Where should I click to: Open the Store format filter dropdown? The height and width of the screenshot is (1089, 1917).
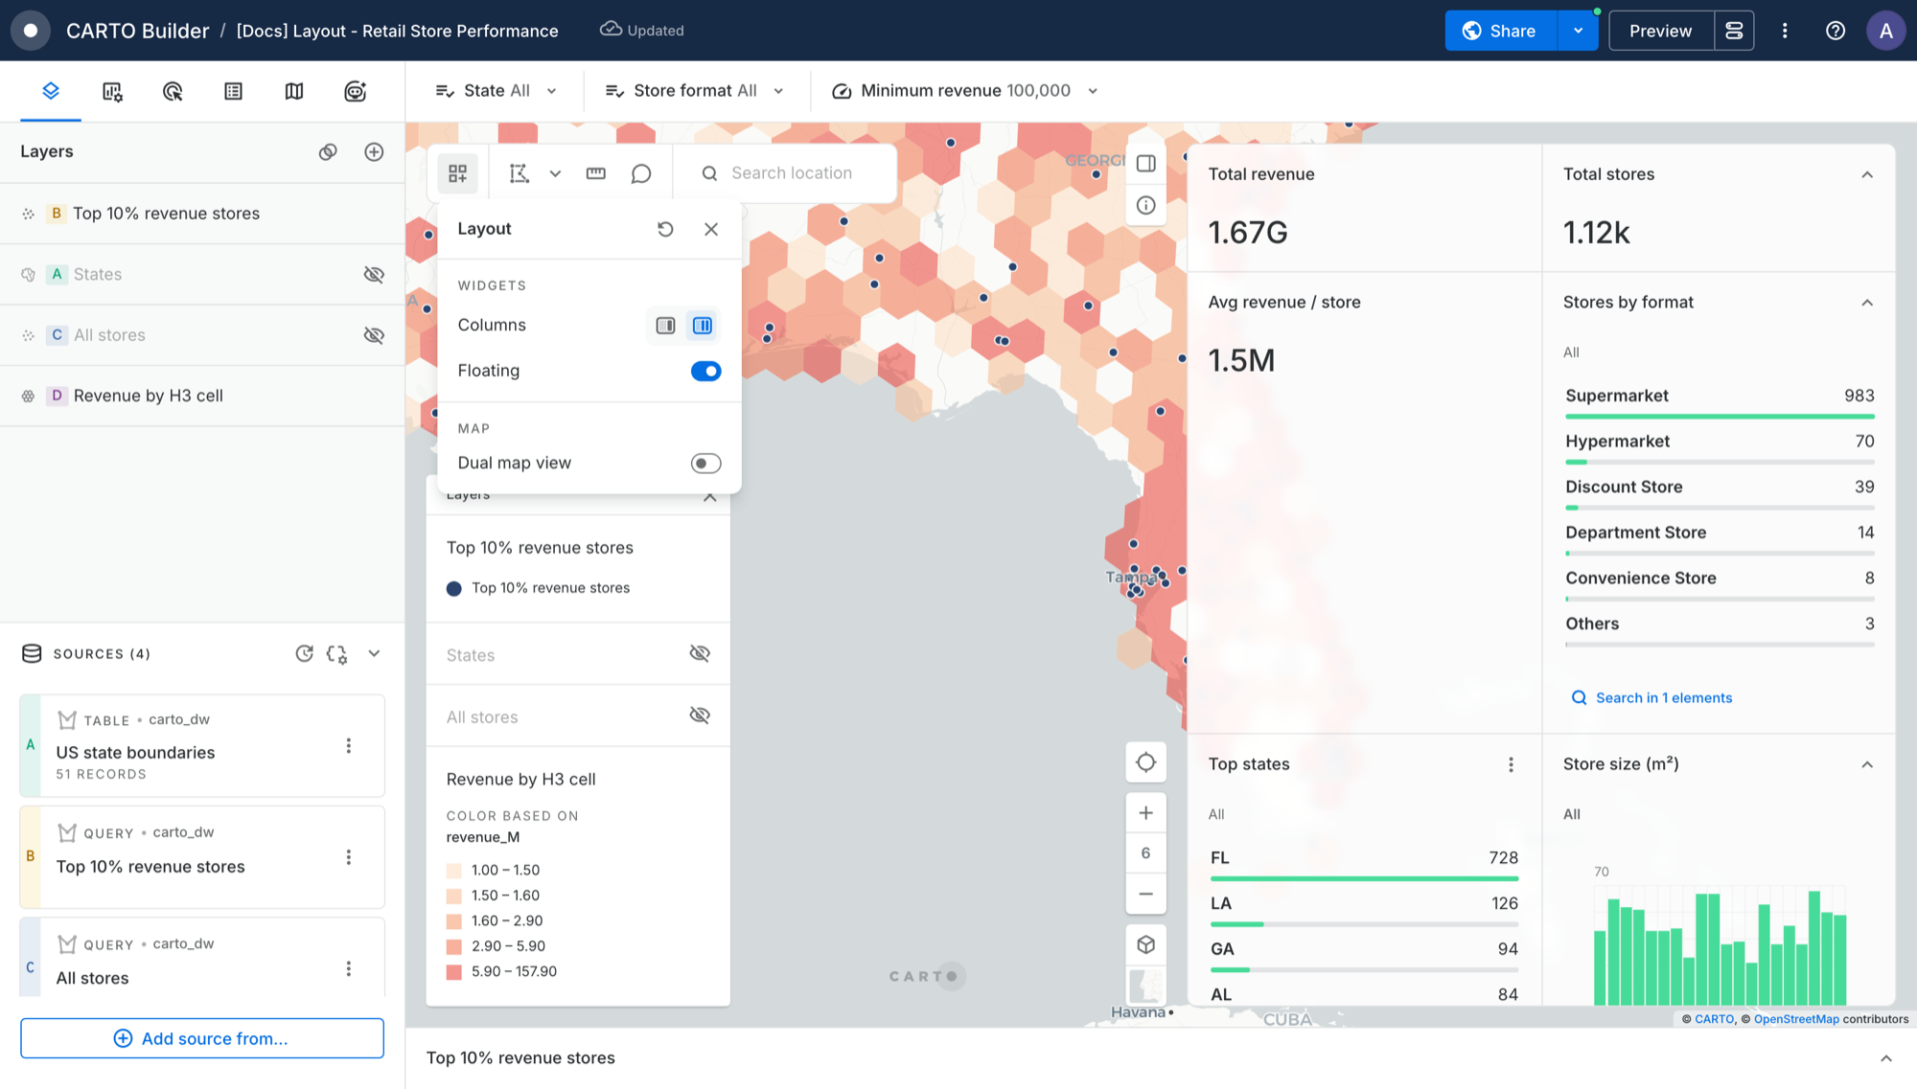click(695, 91)
